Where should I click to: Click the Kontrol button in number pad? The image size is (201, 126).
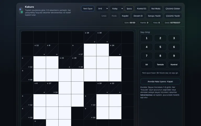(174, 65)
